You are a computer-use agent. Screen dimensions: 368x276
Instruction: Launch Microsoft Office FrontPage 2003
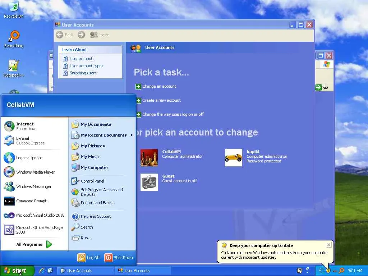[34, 230]
